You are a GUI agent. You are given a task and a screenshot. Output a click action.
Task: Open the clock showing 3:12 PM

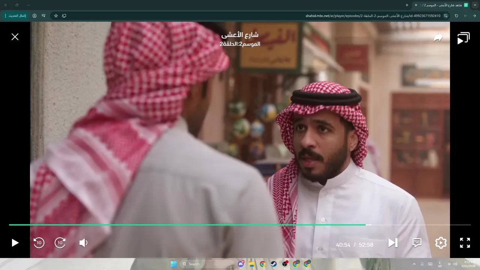click(469, 264)
